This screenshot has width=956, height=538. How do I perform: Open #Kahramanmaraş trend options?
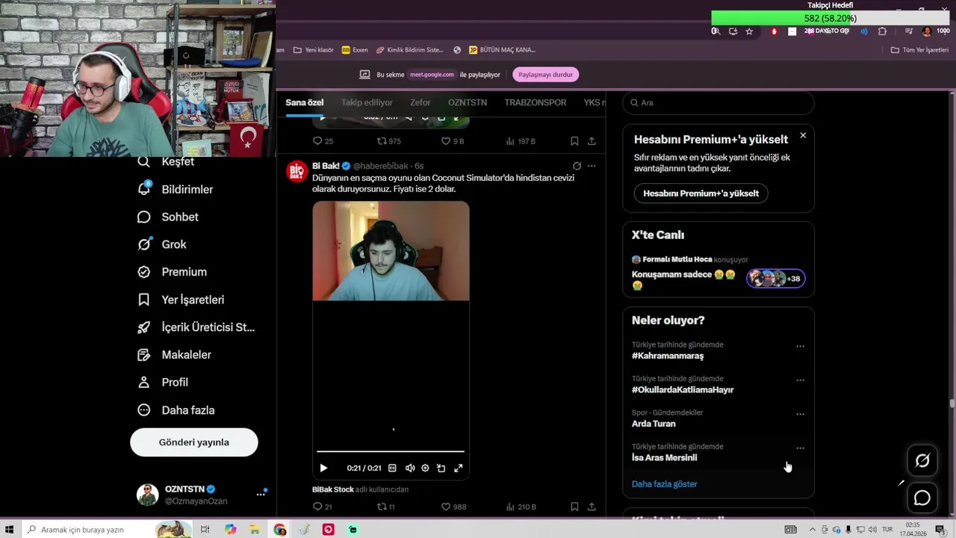800,347
